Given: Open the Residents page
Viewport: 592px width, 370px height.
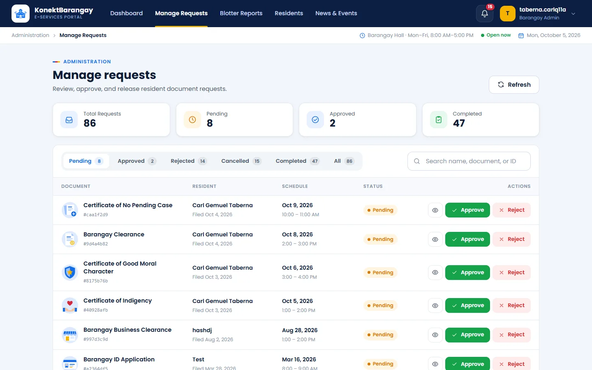Looking at the screenshot, I should pos(289,13).
